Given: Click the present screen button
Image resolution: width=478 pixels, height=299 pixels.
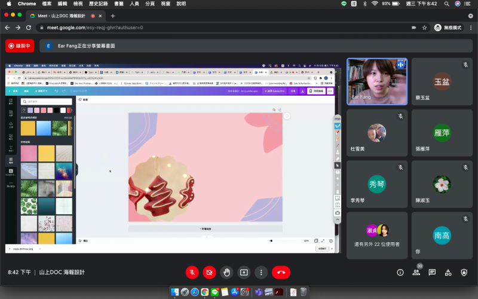Looking at the screenshot, I should coord(244,272).
